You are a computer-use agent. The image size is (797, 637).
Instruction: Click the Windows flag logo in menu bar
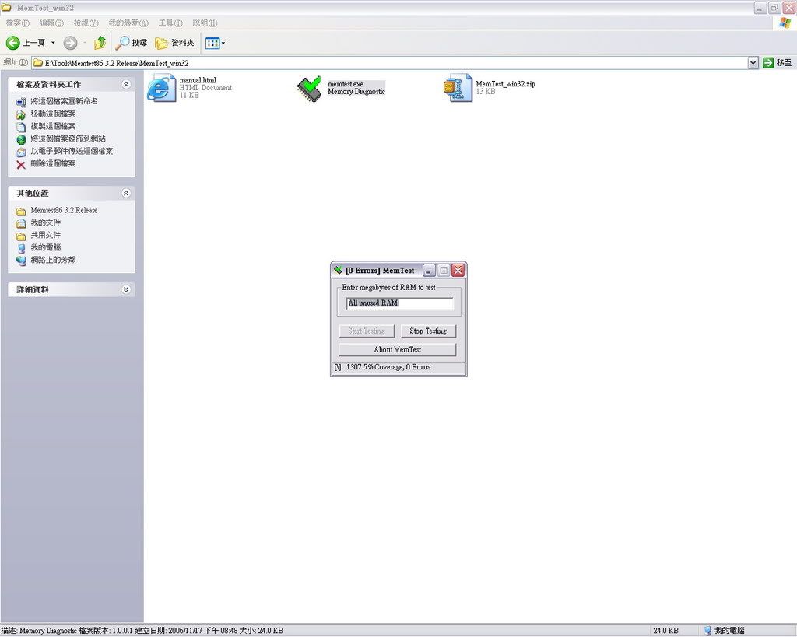(785, 23)
